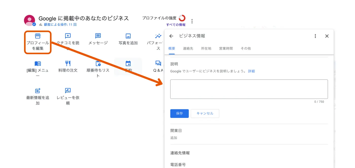Viewport: 355px width, 168px height.
Task: Click the 0 / 750 character counter
Action: click(319, 102)
